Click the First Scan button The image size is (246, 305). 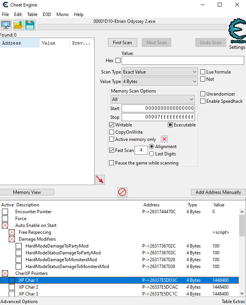click(122, 43)
